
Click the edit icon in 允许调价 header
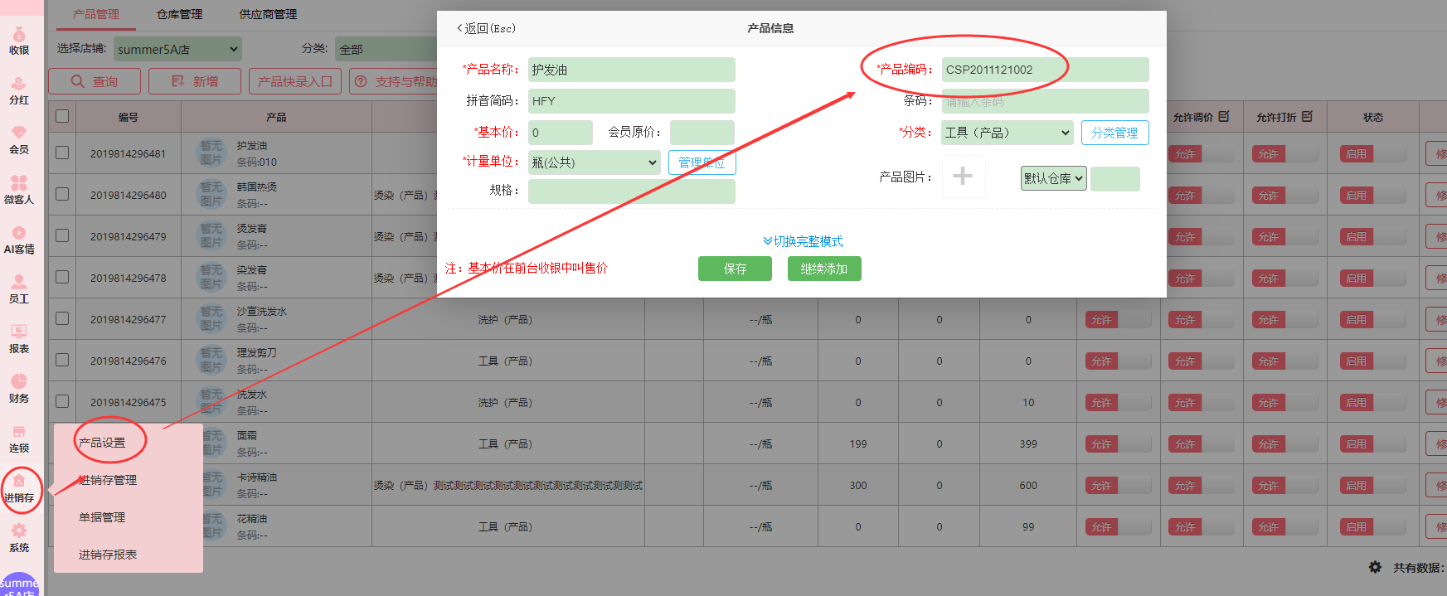1225,117
